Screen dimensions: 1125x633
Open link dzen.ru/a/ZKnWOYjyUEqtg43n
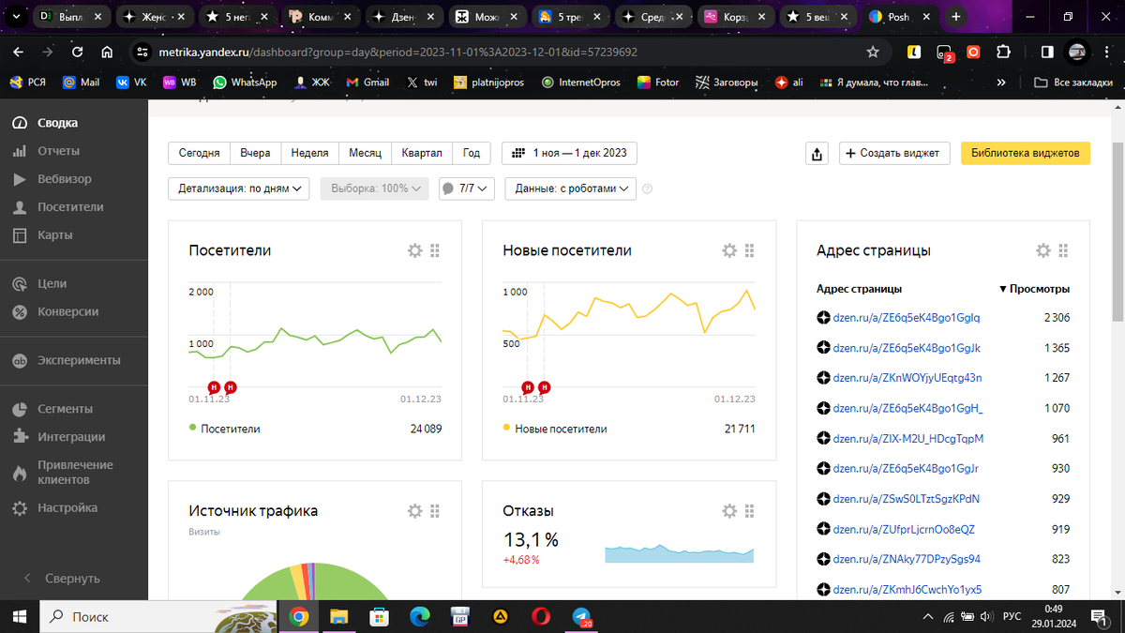(907, 378)
